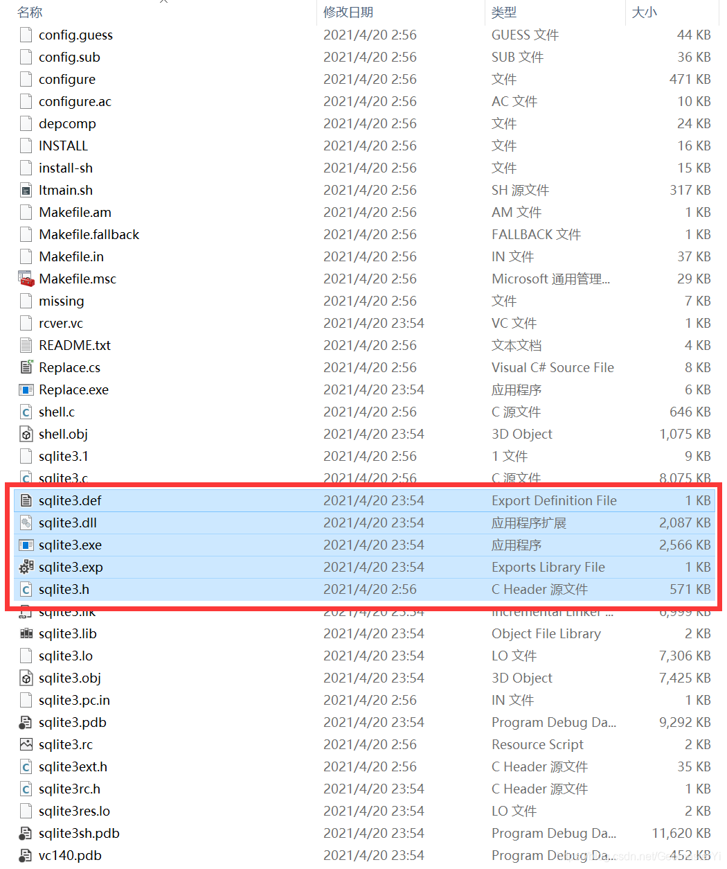Click the Object File Library type cell
727x869 pixels.
point(546,633)
